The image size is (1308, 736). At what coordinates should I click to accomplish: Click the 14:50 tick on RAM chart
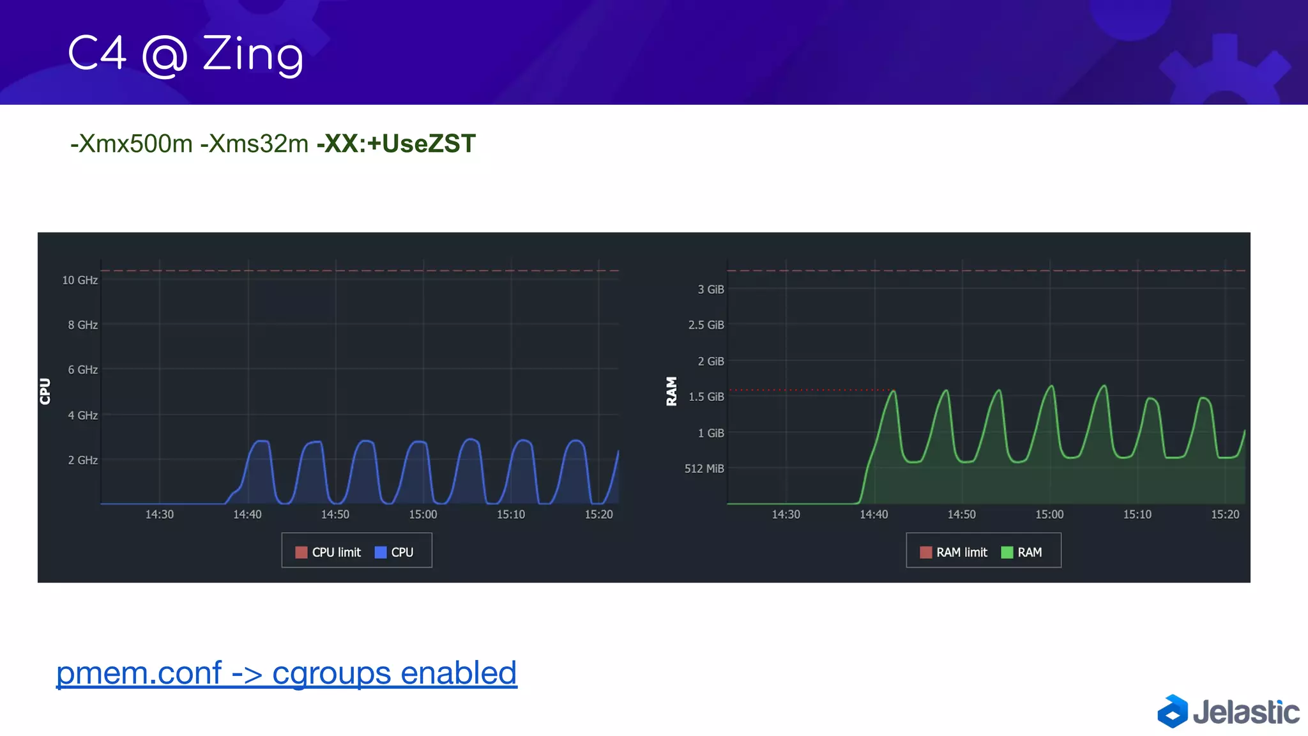[x=962, y=515]
